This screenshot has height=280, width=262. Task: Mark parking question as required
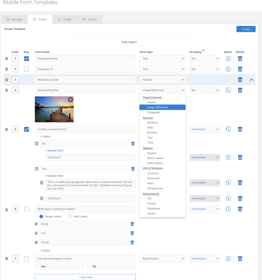(27, 209)
